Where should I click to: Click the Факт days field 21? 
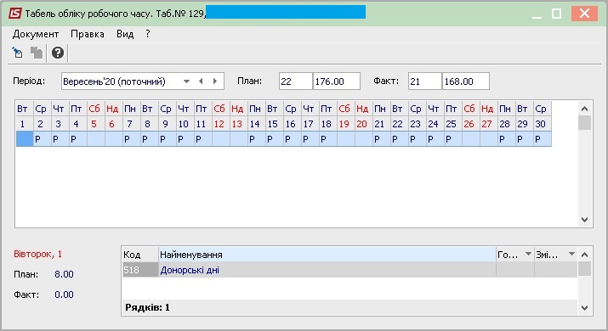[424, 81]
